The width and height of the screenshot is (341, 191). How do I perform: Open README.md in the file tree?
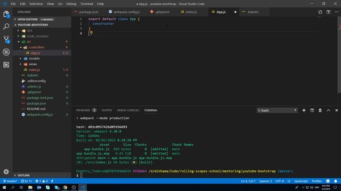[36, 109]
